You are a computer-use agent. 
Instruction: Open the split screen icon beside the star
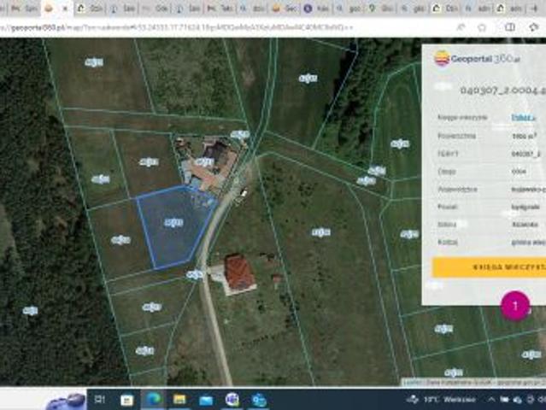[x=510, y=26]
